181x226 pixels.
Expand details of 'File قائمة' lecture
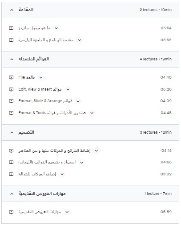click(41, 77)
